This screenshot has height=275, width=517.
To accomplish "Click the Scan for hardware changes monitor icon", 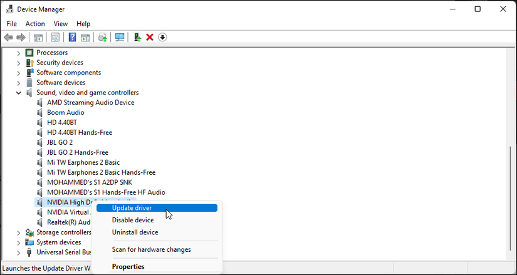I will click(120, 38).
